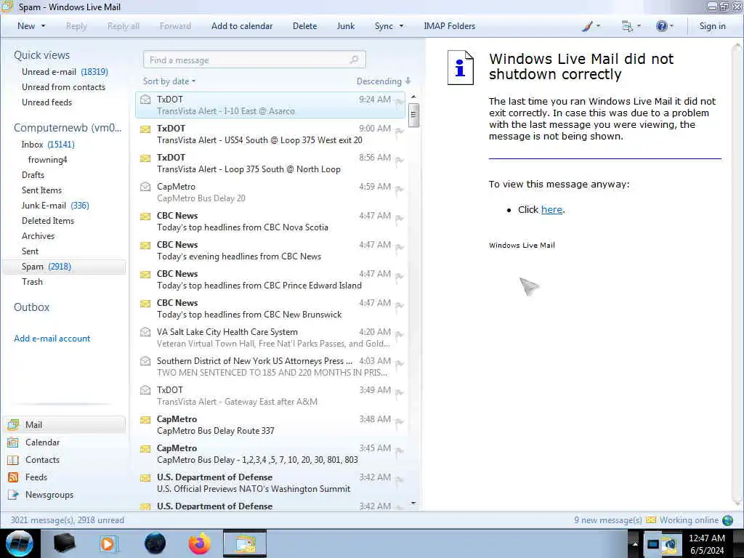Open CapMetro Bus Delay 1,2,3,4 message
Image resolution: width=744 pixels, height=558 pixels.
270,454
